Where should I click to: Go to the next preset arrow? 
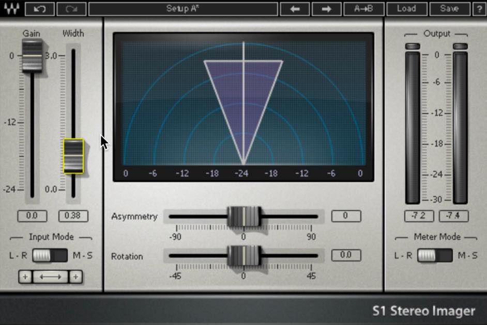coord(326,9)
